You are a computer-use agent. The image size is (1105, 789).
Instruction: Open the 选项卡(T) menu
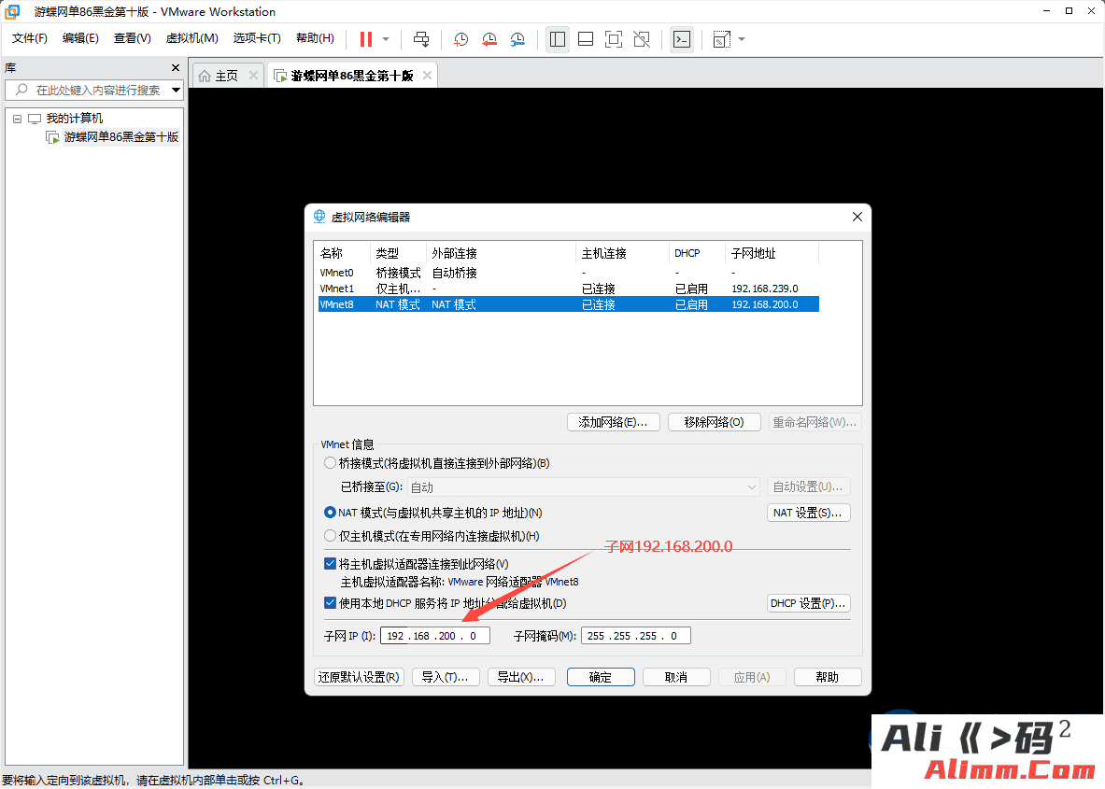(257, 38)
